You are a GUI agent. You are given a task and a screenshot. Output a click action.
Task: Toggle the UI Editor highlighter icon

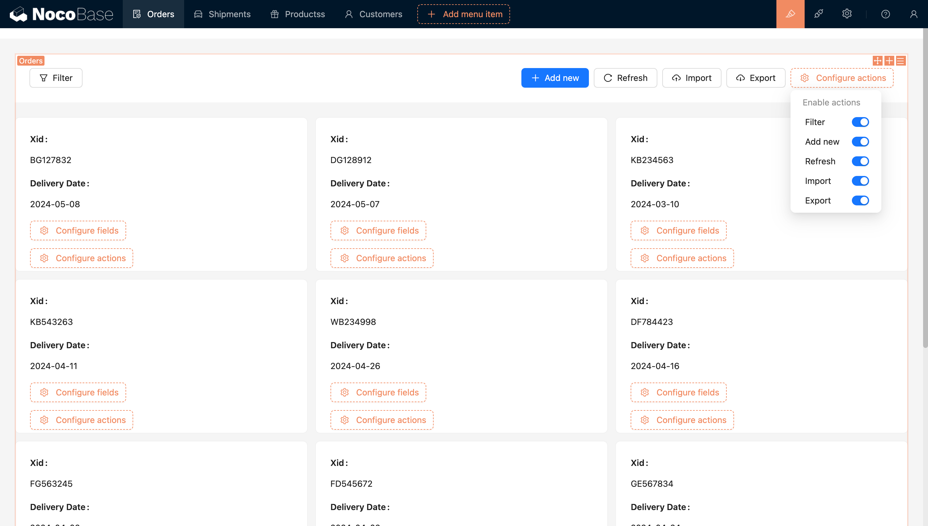click(x=790, y=14)
